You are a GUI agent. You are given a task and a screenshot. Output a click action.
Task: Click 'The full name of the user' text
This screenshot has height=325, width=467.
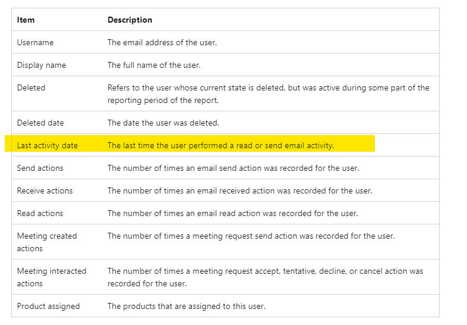pyautogui.click(x=153, y=65)
